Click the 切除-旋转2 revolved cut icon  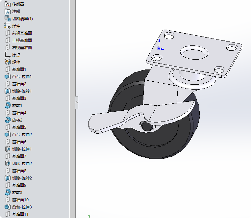[8, 178]
